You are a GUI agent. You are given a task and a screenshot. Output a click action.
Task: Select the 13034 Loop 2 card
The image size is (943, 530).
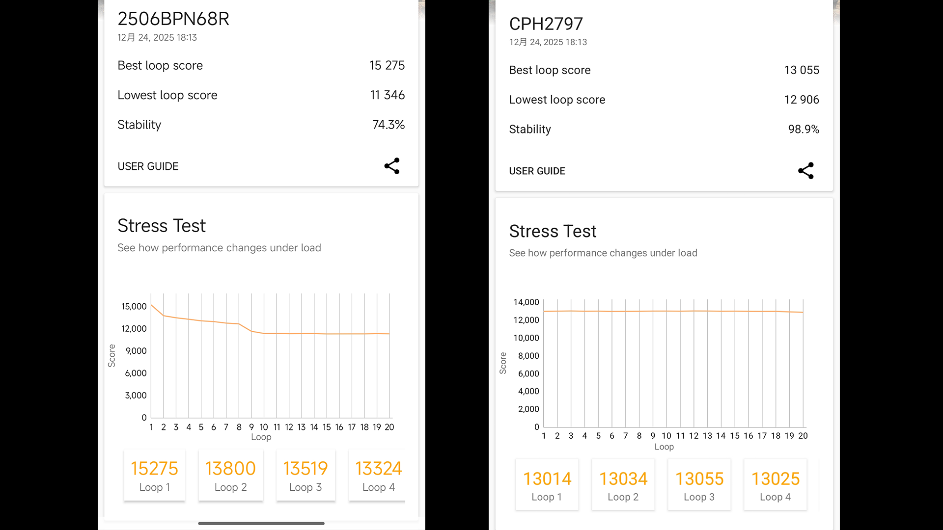click(x=623, y=485)
